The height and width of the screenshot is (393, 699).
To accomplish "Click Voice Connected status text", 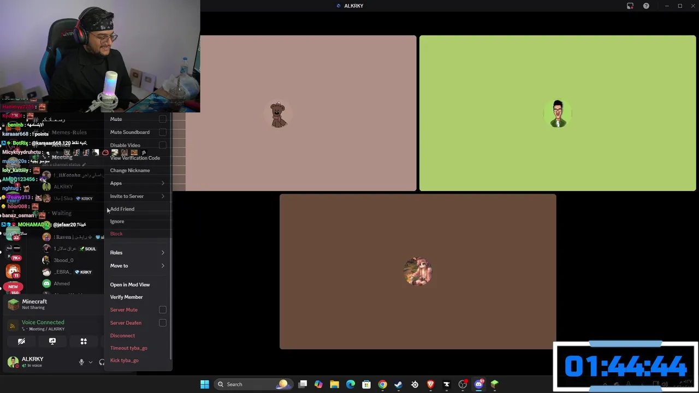I will [43, 322].
